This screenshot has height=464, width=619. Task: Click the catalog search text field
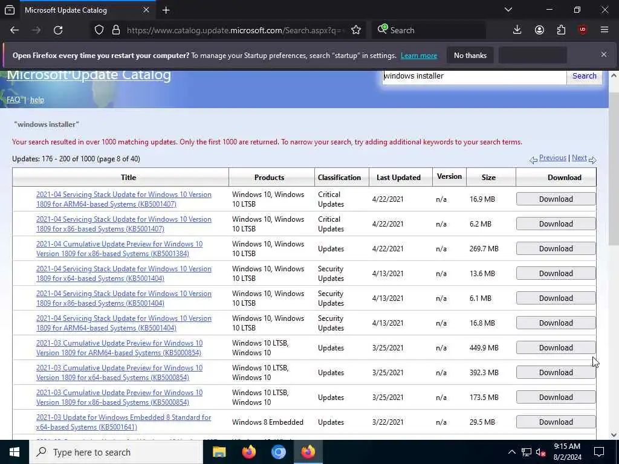(474, 76)
